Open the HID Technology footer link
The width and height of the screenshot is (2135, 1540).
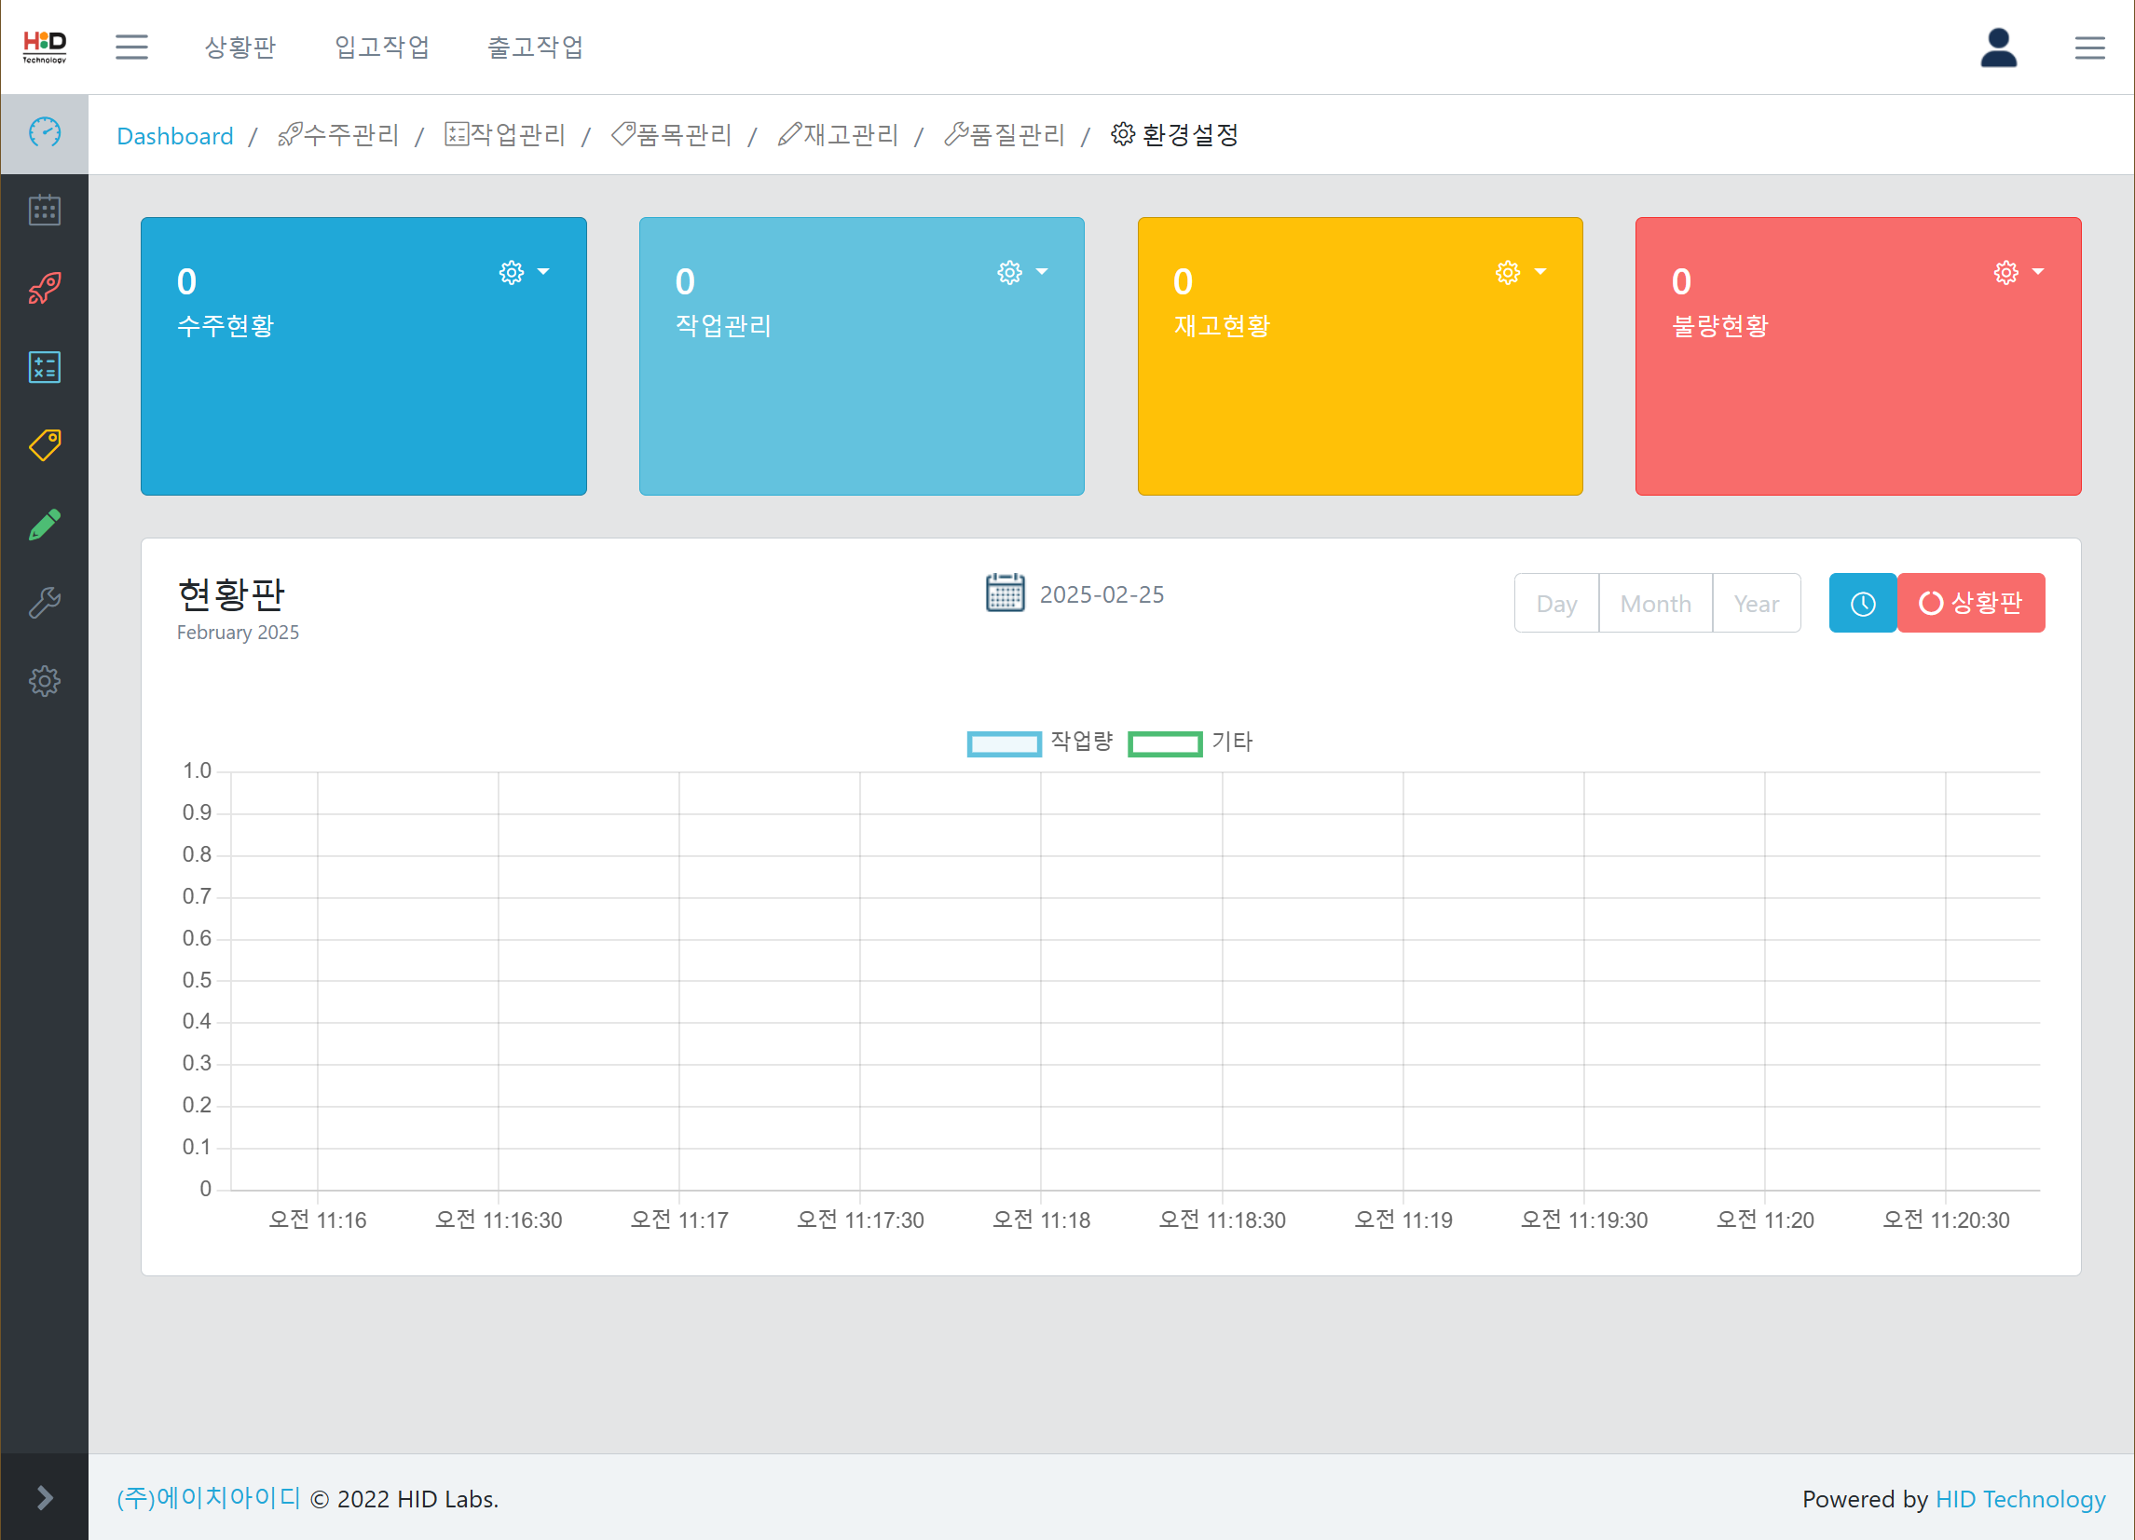coord(2019,1499)
